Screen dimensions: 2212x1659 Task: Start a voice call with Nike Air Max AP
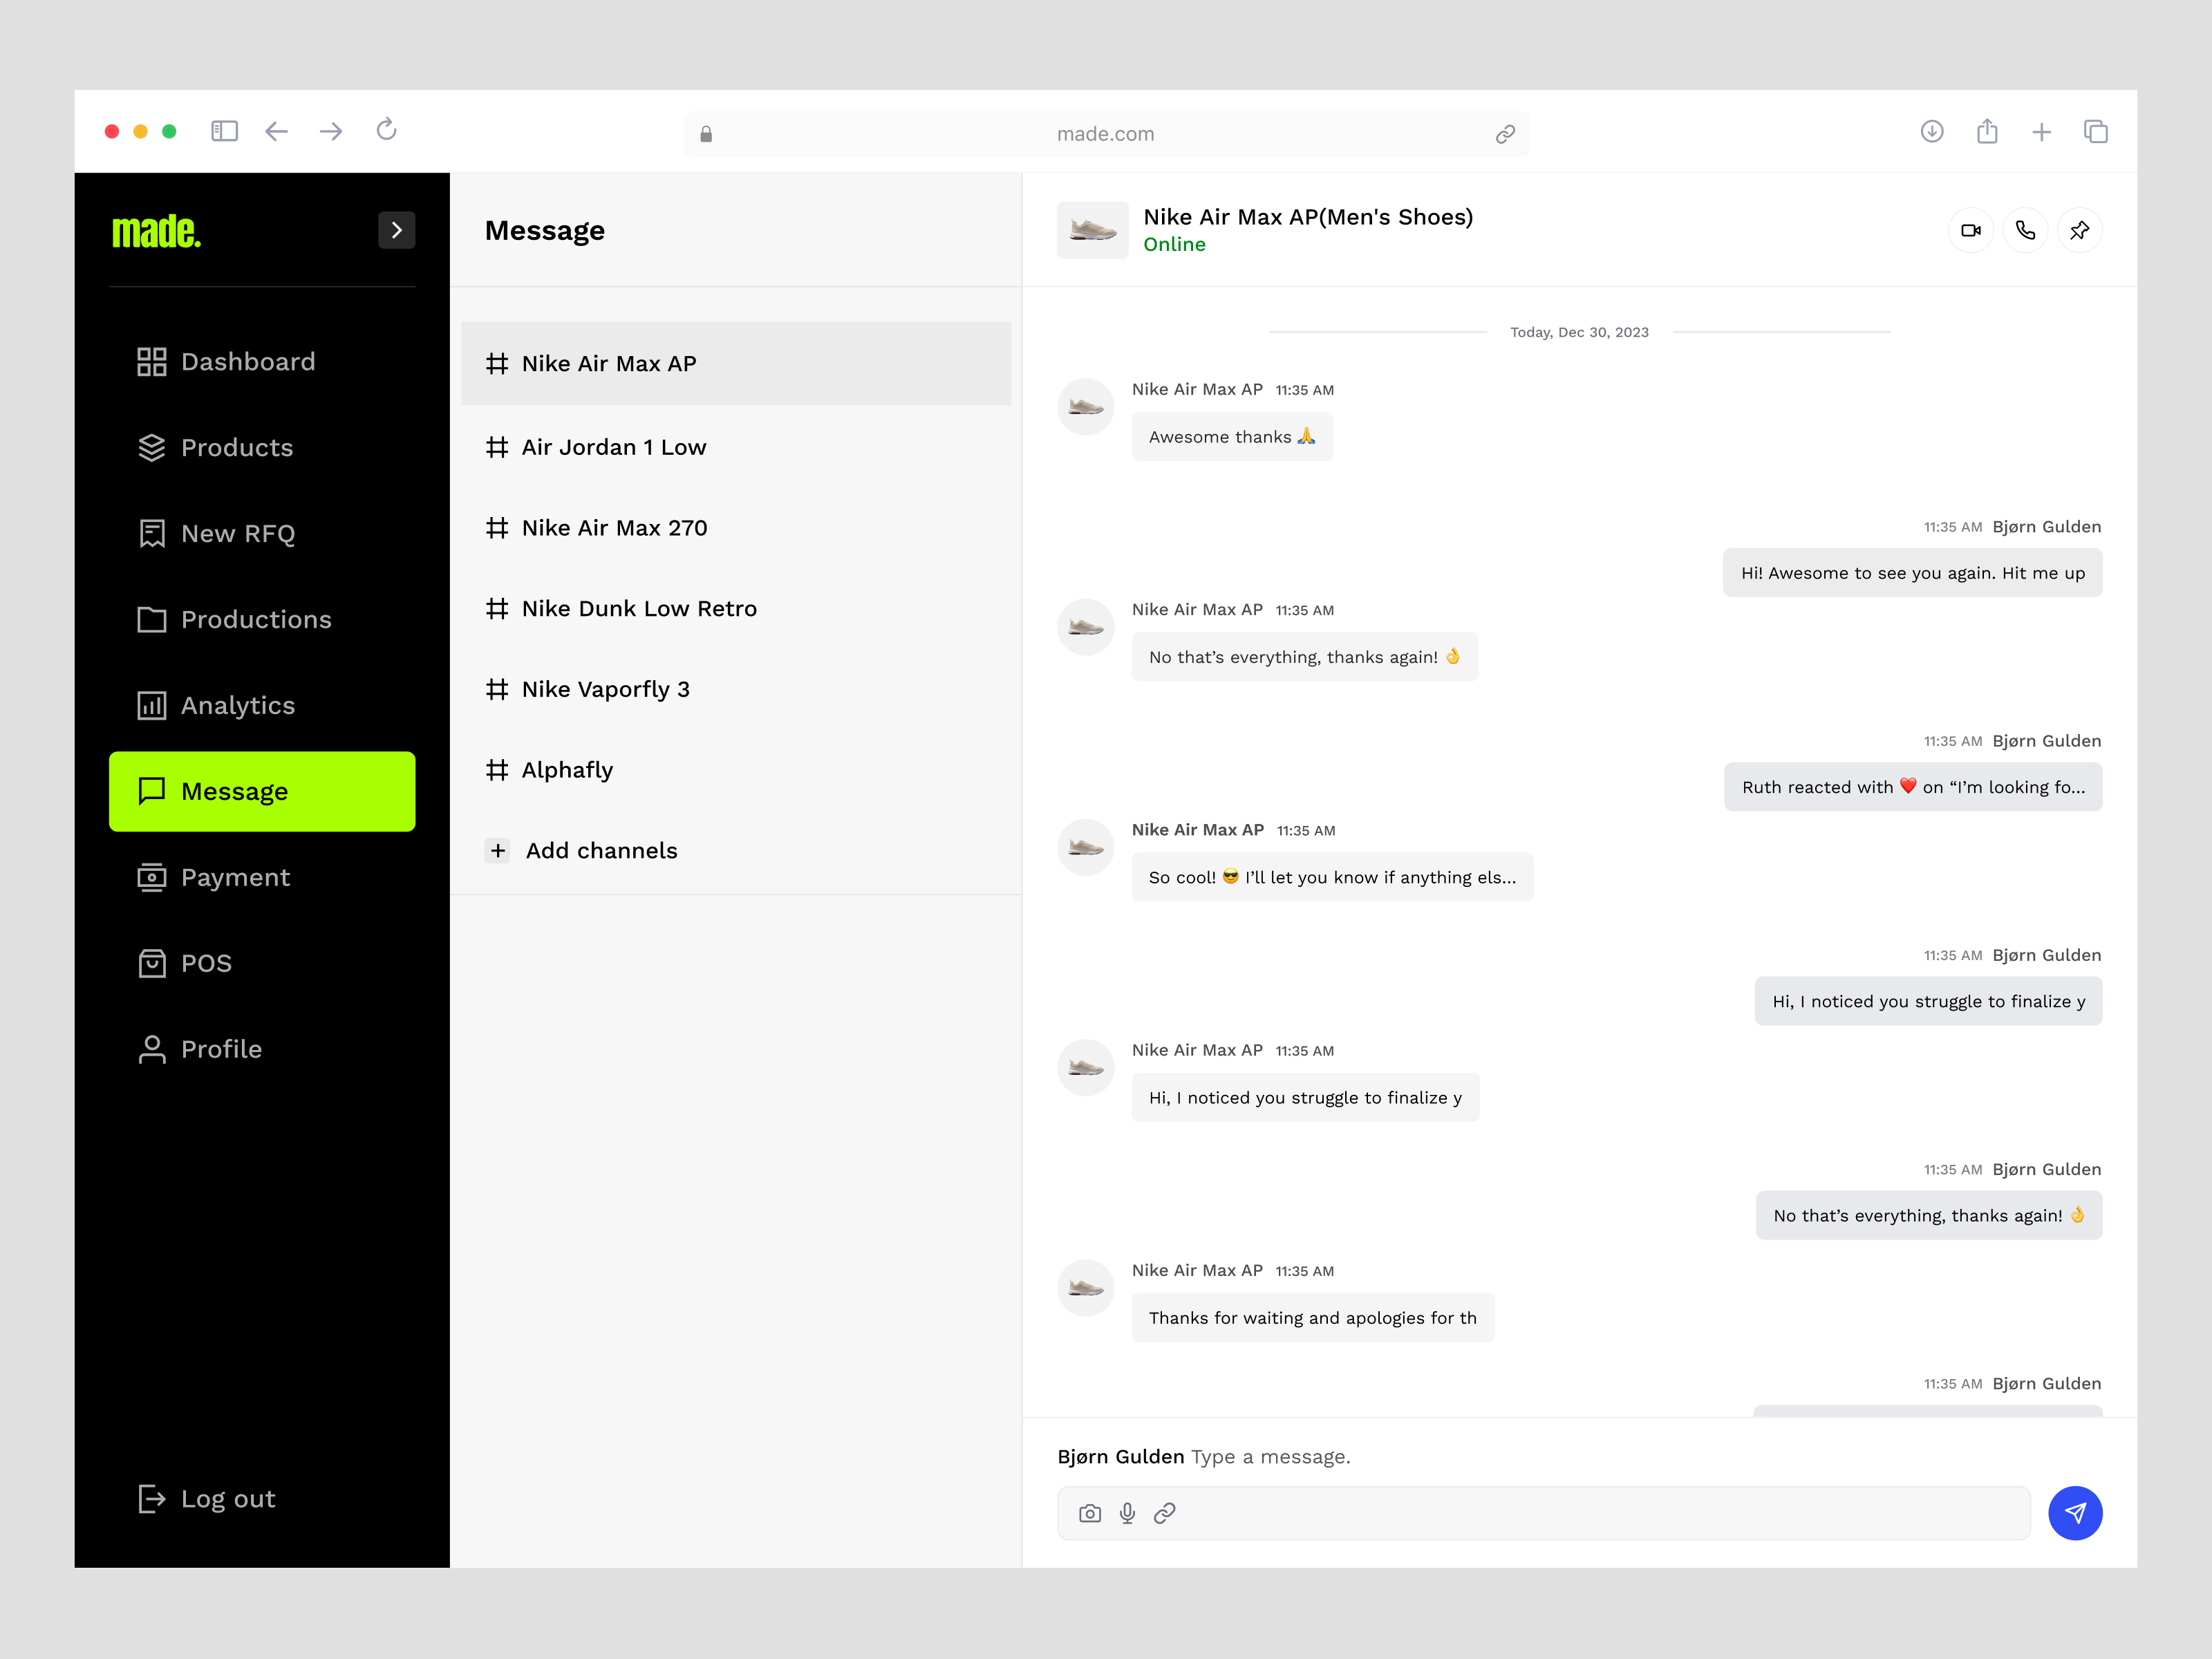click(x=2026, y=230)
